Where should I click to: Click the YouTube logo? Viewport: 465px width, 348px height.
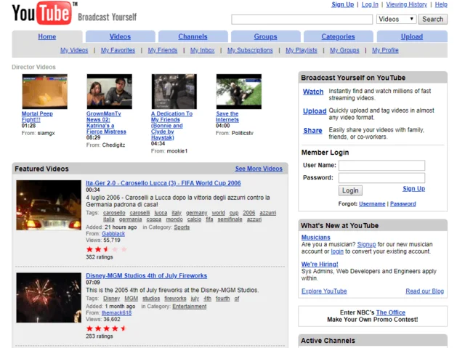[x=41, y=13]
